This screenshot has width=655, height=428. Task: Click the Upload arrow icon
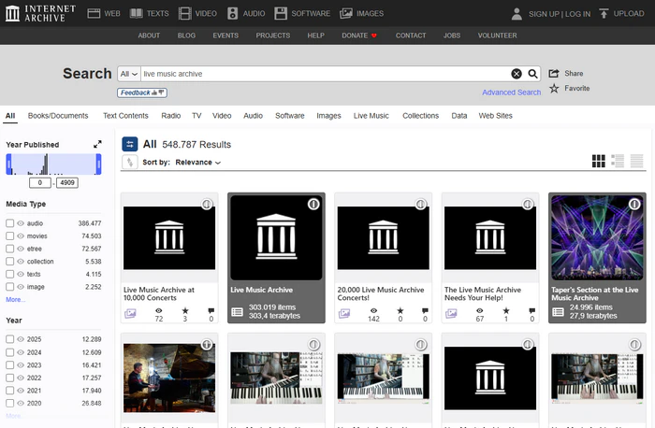[x=604, y=13]
